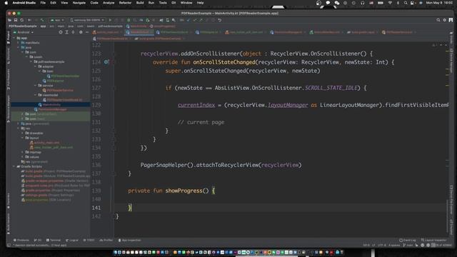Screen dimensions: 457x257
Task: Open project panel options gear
Action: coord(81,32)
